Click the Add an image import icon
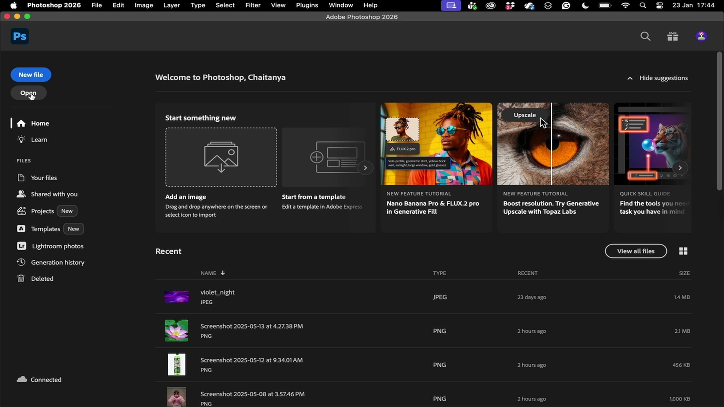The width and height of the screenshot is (724, 407). 221,157
